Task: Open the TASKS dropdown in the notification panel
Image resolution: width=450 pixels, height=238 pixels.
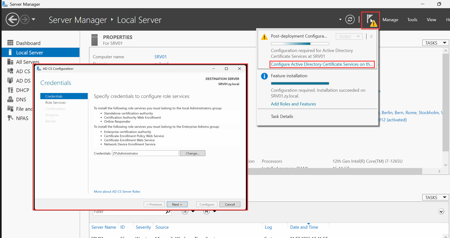Action: click(x=349, y=37)
